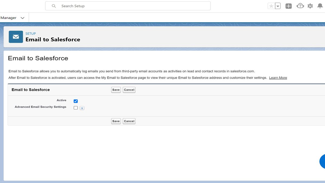This screenshot has height=183, width=325.
Task: Uncheck the Active checkbox
Action: (x=76, y=101)
